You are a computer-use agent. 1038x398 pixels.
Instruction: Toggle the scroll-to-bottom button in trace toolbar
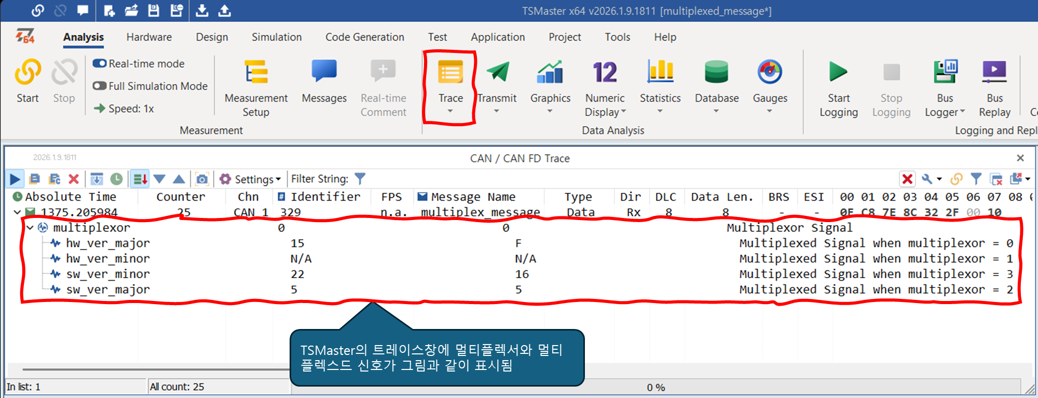coord(97,179)
